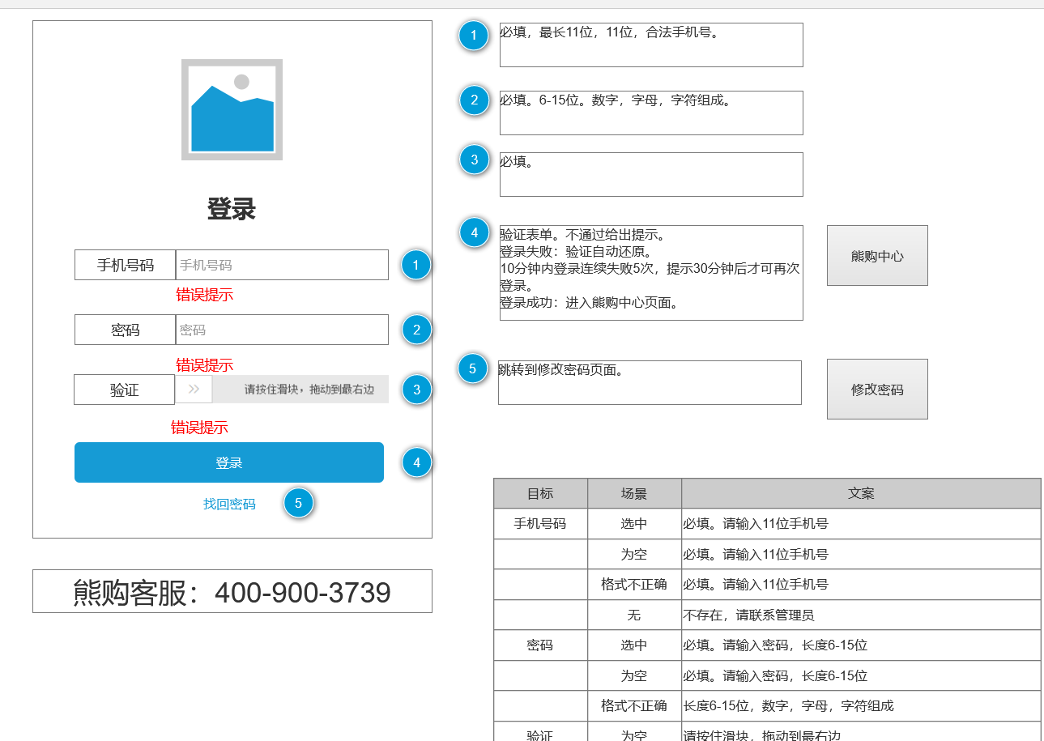1044x741 pixels.
Task: Click footnote marker 4 beside 登录 button
Action: (416, 462)
